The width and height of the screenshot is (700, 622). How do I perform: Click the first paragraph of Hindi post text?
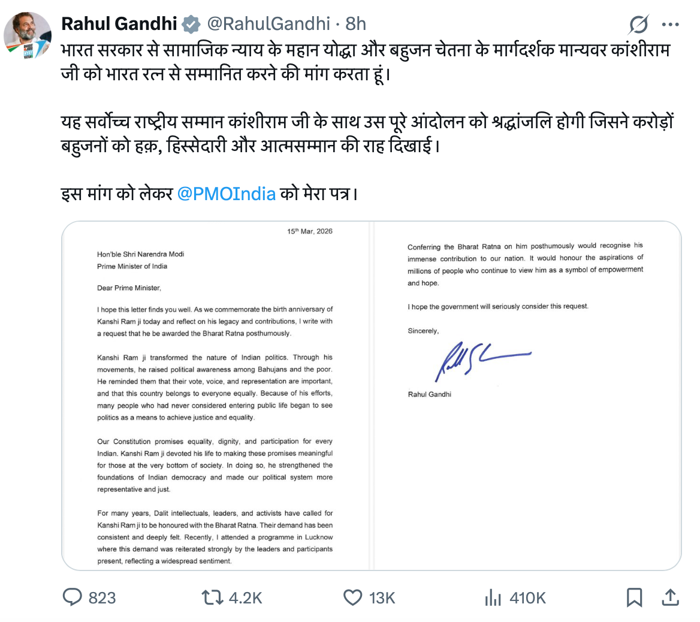pos(360,63)
